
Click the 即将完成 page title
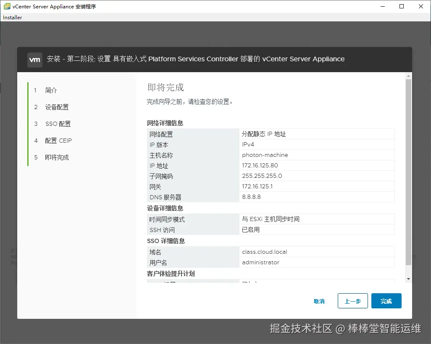click(166, 87)
